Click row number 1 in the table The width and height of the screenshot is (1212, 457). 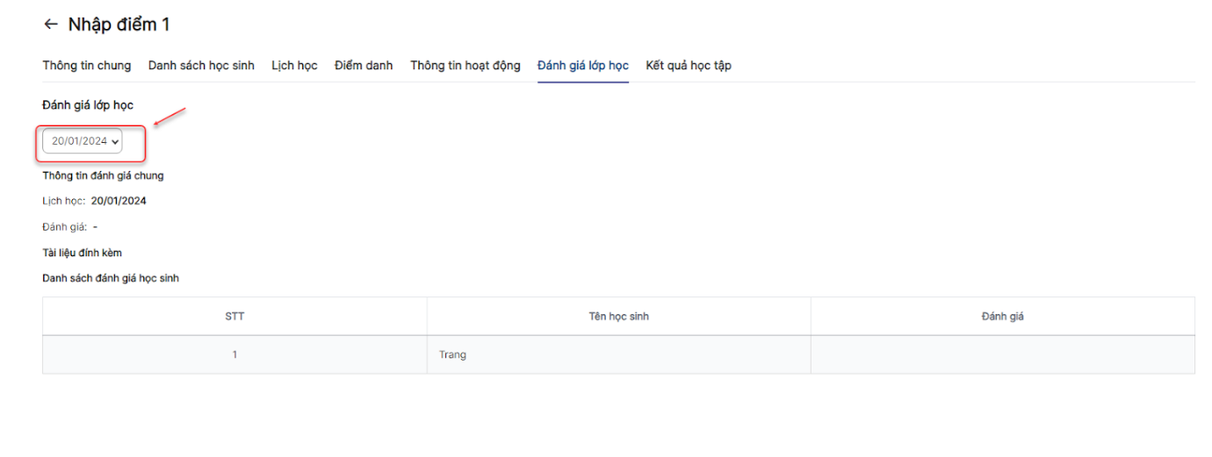234,355
